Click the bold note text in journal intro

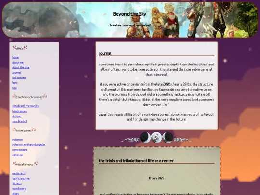coord(103,115)
